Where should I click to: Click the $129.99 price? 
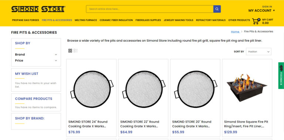click(231, 132)
